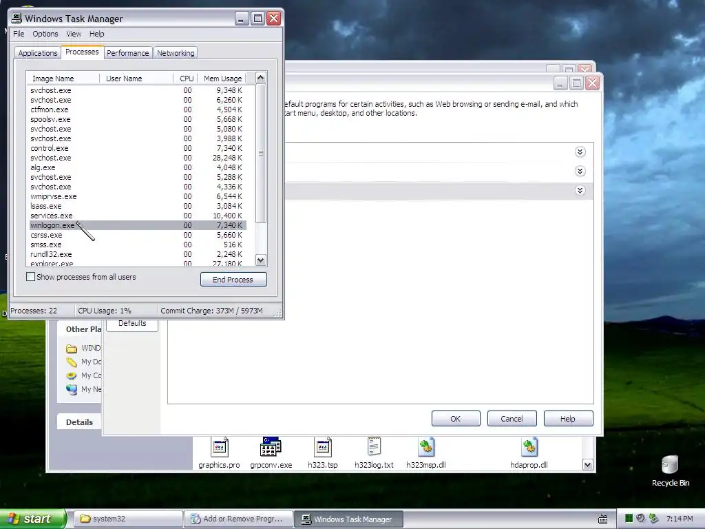Screen dimensions: 705x529
Task: Click the Details panel header
Action: click(x=80, y=422)
